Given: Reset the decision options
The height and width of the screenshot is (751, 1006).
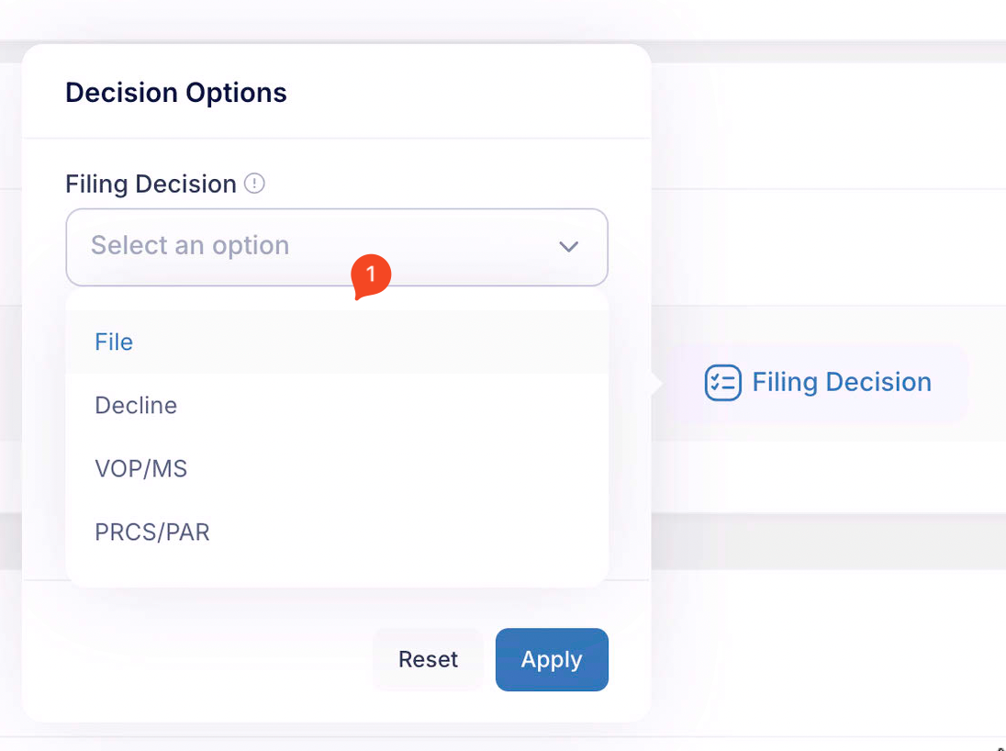Looking at the screenshot, I should [428, 659].
